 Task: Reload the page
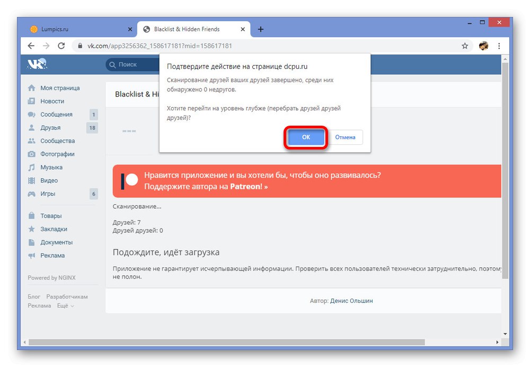pos(61,46)
